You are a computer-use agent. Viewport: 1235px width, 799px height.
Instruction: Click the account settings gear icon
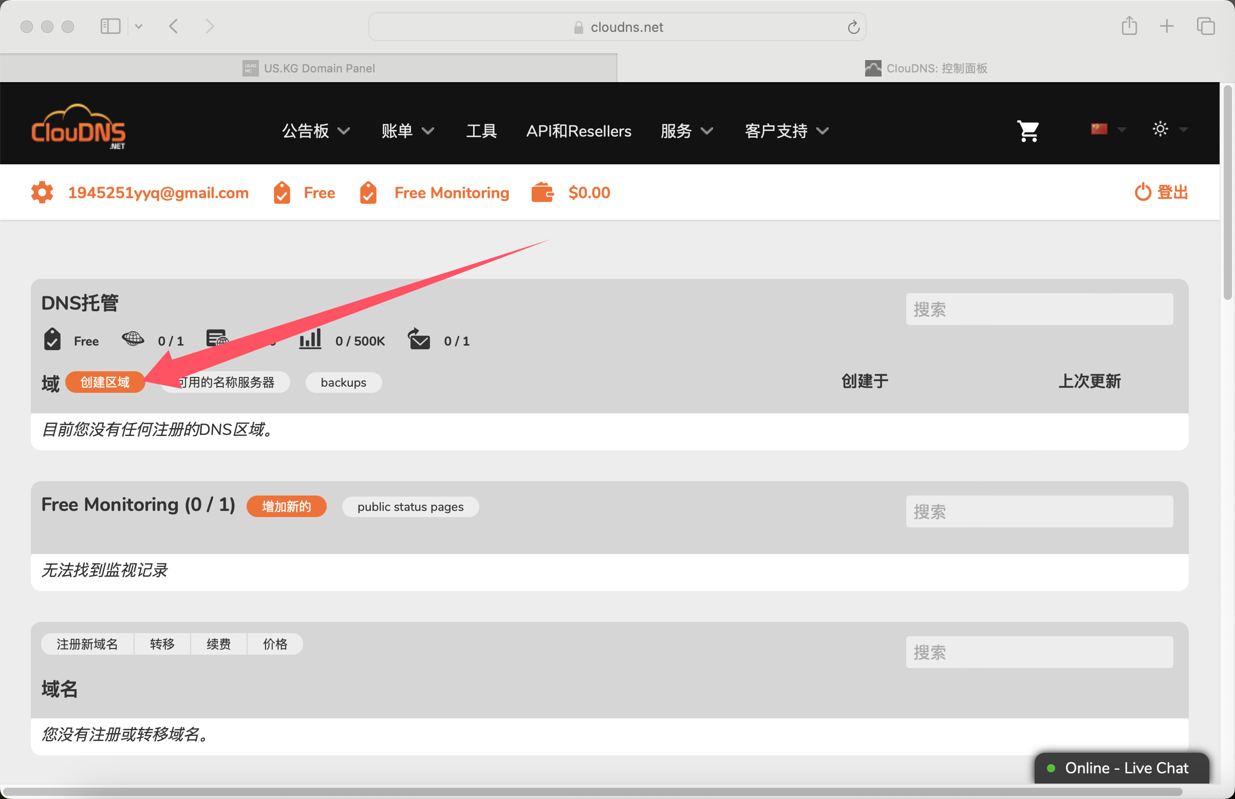(x=42, y=193)
